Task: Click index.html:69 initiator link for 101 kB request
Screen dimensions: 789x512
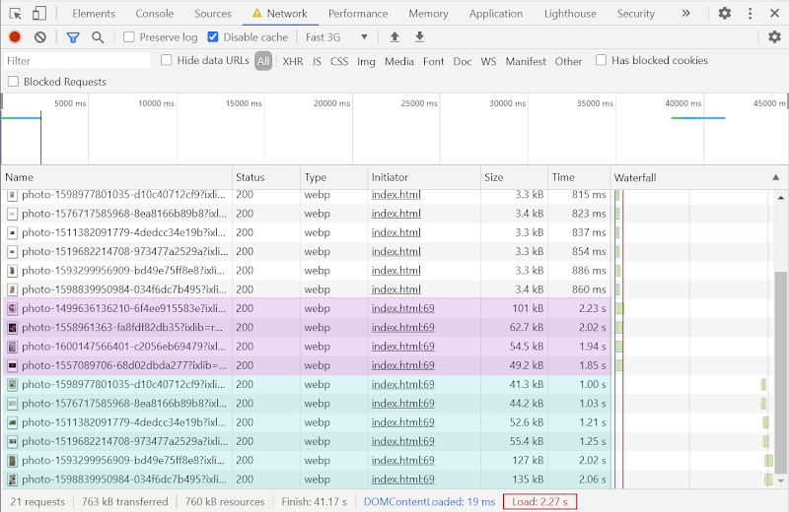Action: 402,308
